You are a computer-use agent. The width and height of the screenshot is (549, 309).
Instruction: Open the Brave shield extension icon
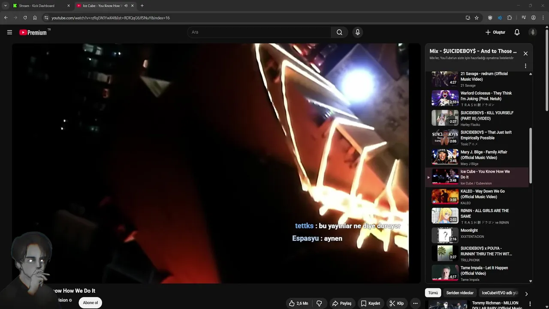[x=490, y=18]
